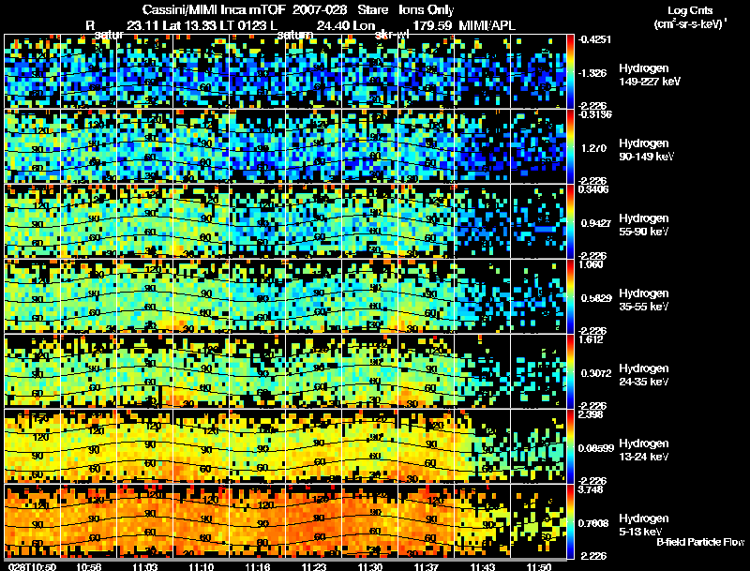Click the 23.11 radial distance value
Screen dimensions: 750x571
pos(143,26)
